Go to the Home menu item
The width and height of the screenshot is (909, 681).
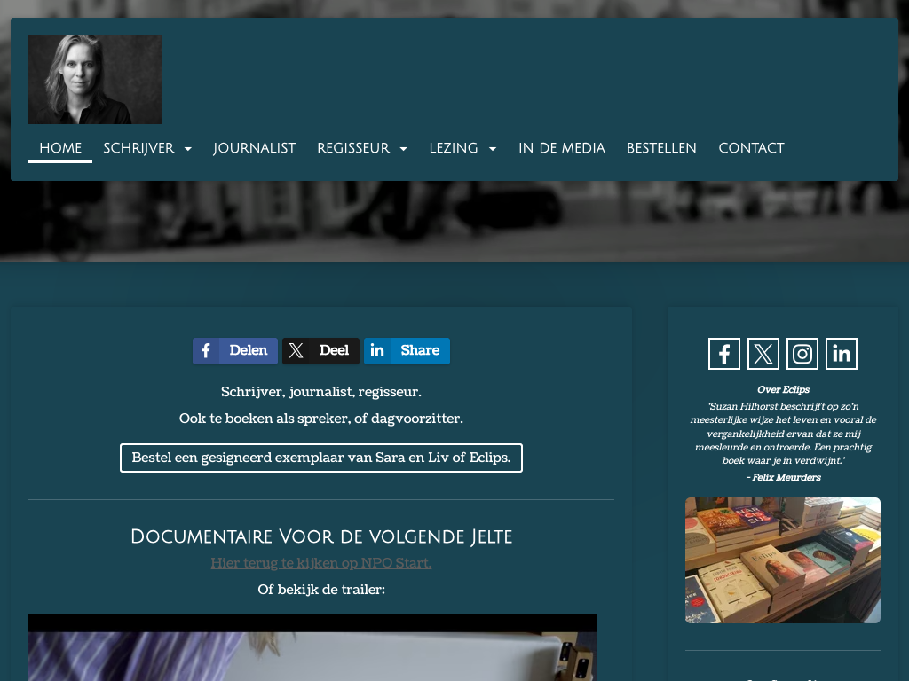[x=60, y=149]
